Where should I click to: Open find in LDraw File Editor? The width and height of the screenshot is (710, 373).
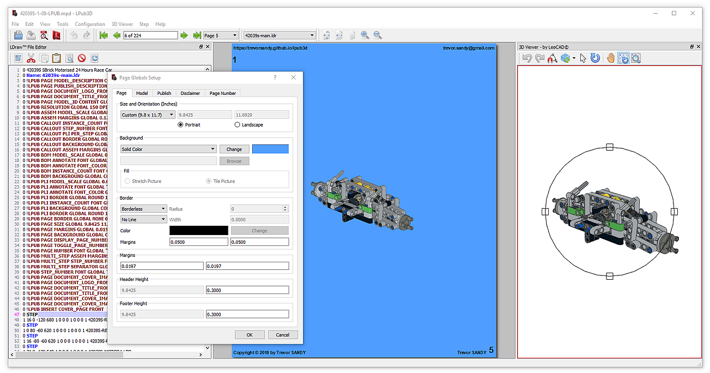tap(69, 58)
